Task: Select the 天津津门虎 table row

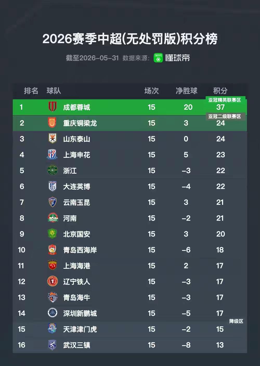Action: click(130, 329)
